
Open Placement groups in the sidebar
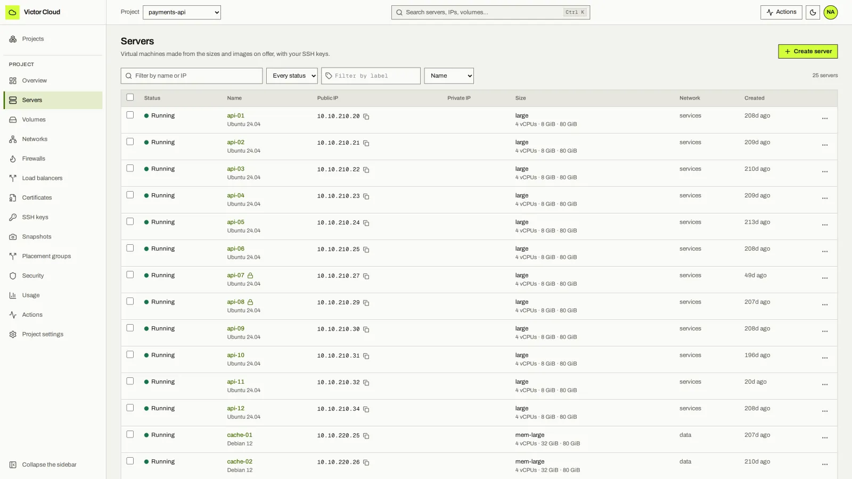point(53,257)
